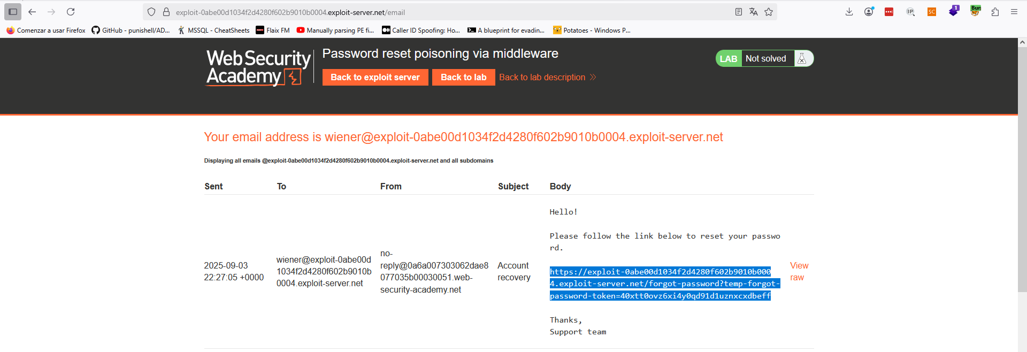This screenshot has height=352, width=1027.
Task: Open the GitHub punishell bookmark
Action: pos(131,30)
